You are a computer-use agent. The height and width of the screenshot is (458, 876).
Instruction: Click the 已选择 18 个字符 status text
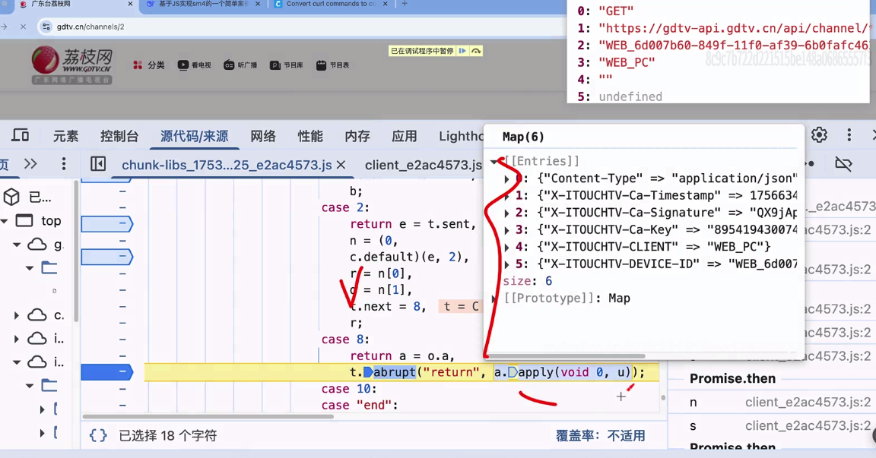pos(167,436)
